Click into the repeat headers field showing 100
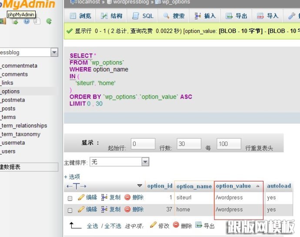 (229, 144)
